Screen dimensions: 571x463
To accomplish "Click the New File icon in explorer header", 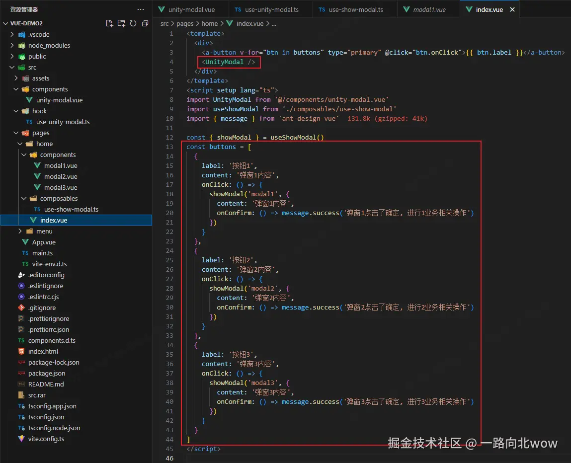I will (x=109, y=23).
